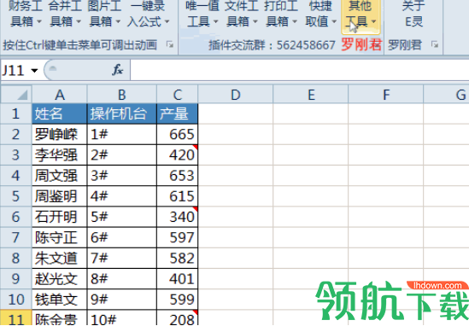
Task: Select cell containing 周鉴明
Action: [60, 196]
